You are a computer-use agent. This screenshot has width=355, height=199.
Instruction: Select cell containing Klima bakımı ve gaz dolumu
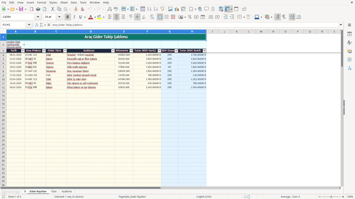(91, 88)
